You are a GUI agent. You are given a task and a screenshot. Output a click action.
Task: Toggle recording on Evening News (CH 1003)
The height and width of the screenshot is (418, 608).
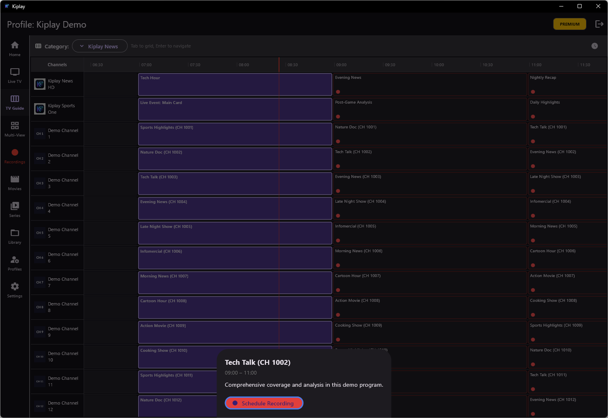338,191
